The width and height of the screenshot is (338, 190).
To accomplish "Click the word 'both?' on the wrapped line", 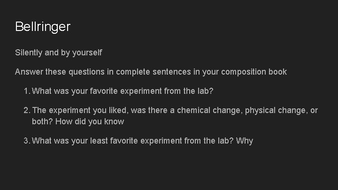I will click(x=43, y=122).
